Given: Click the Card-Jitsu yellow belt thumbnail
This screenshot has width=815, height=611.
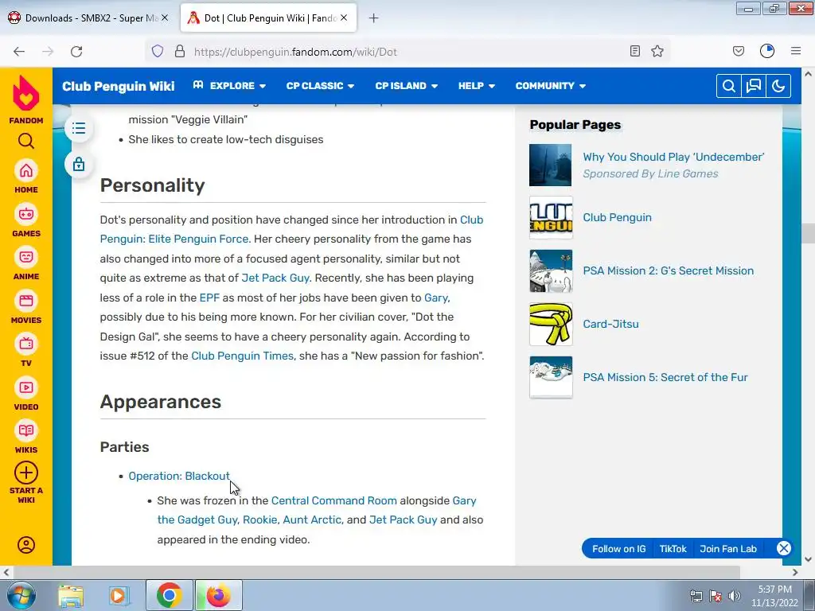Looking at the screenshot, I should pos(551,325).
